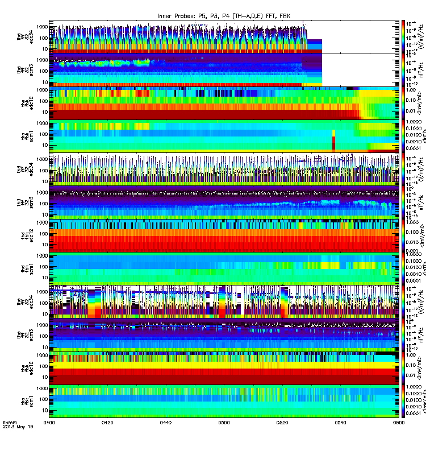Click the color bar beside tha scm3 panel

403,70
